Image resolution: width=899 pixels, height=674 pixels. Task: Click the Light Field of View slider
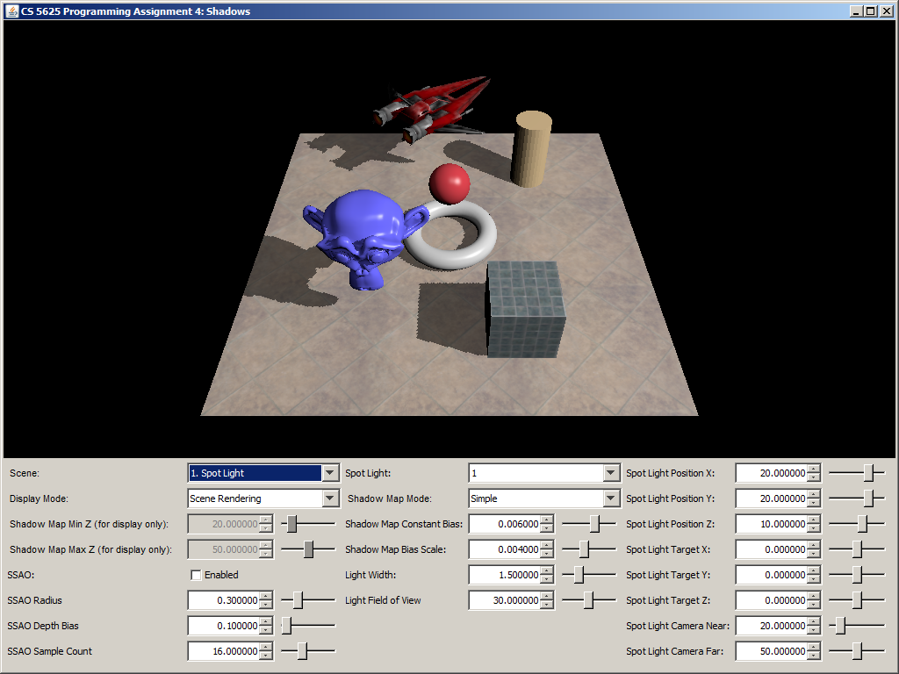(588, 600)
